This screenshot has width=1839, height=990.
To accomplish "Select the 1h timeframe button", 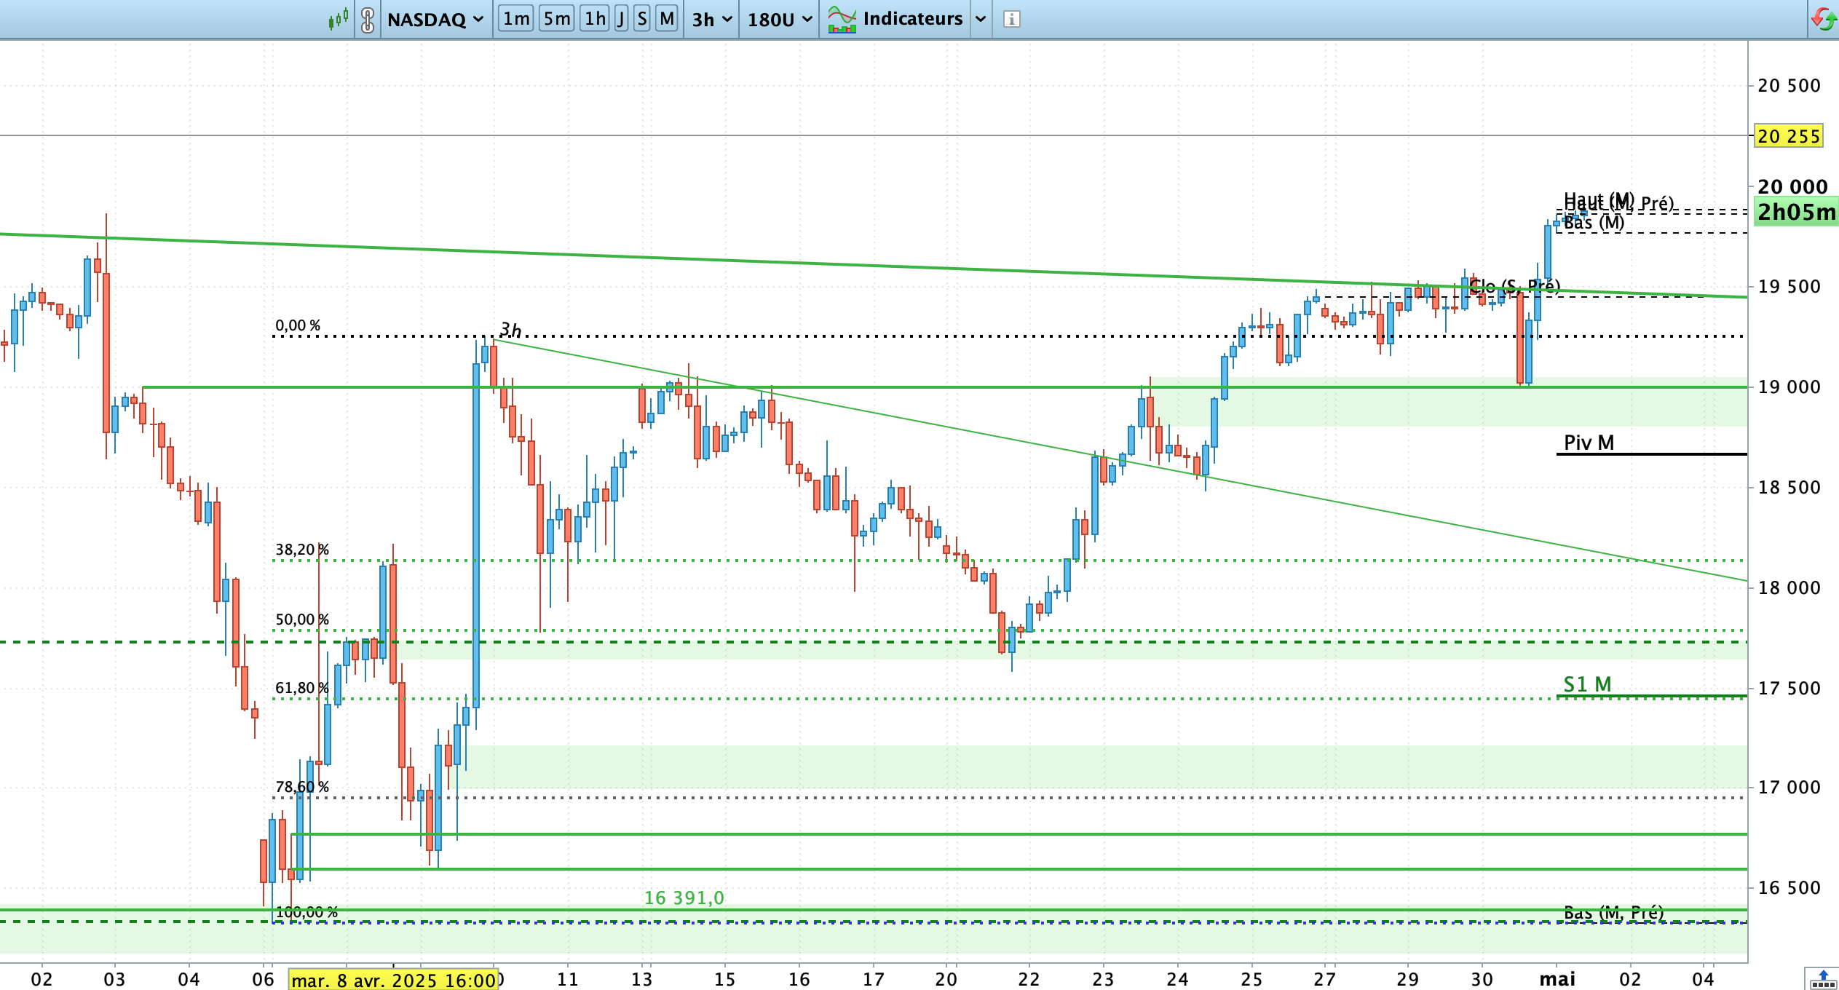I will [x=595, y=19].
